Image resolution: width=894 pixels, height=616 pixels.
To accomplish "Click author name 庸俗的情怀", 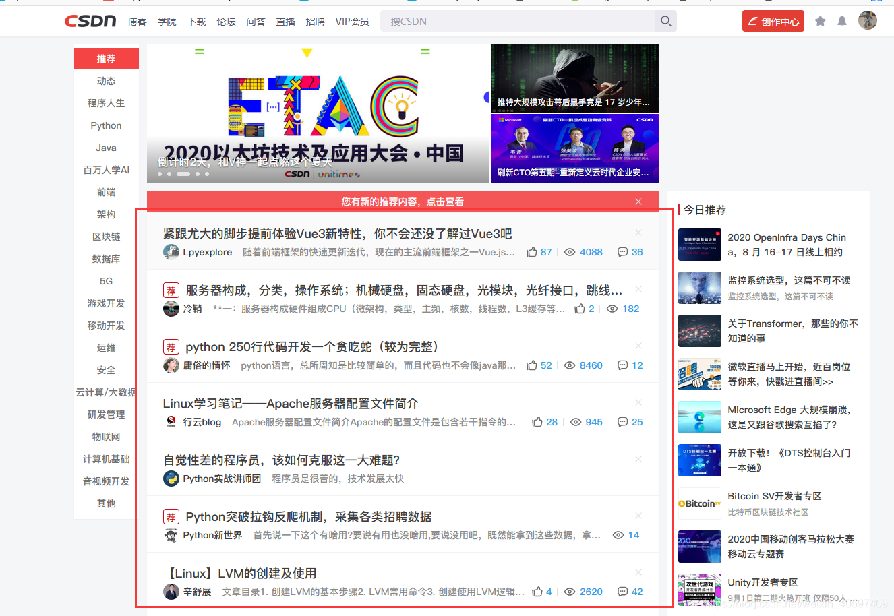I will 206,365.
